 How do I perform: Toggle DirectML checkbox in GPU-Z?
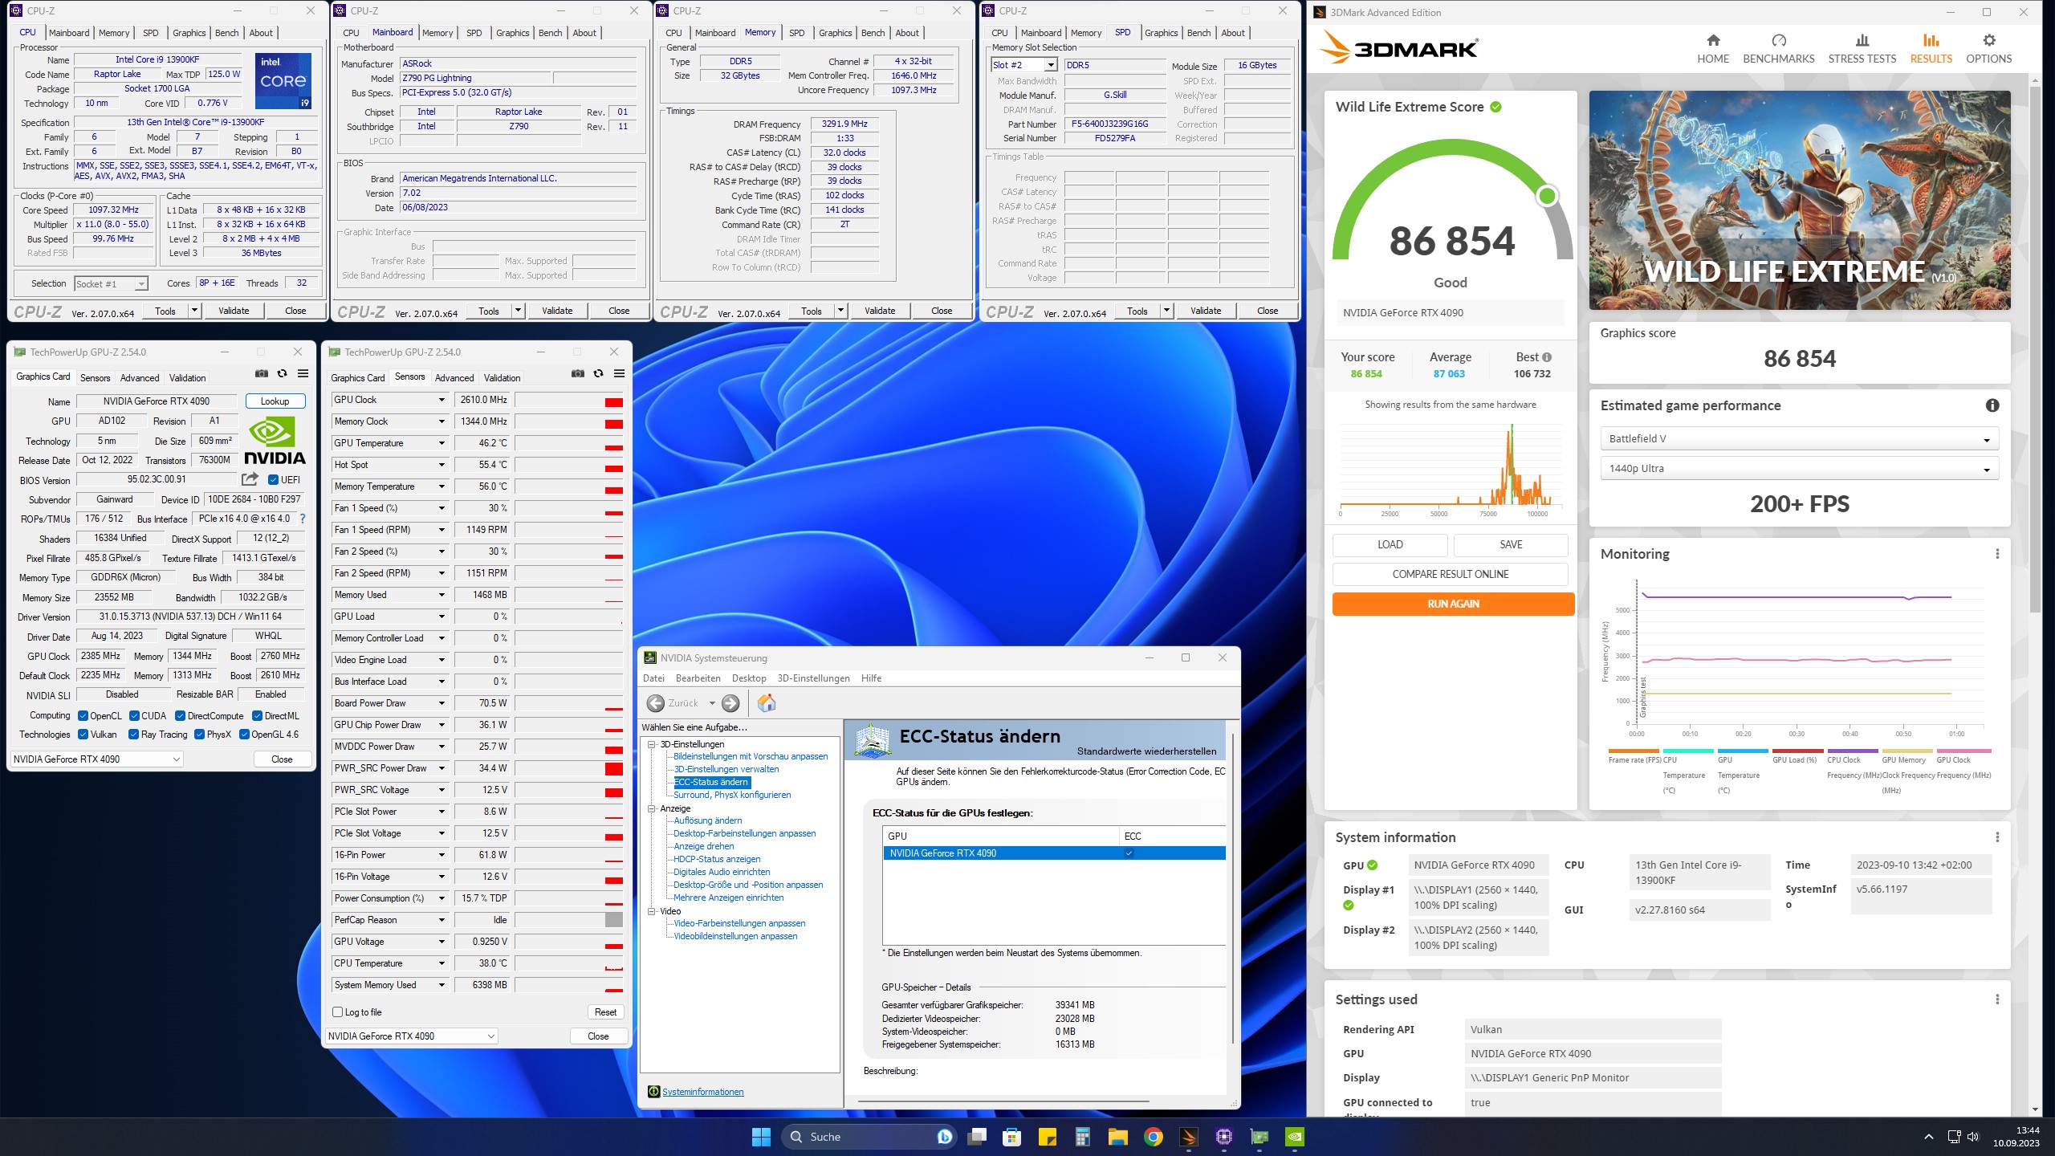(257, 716)
